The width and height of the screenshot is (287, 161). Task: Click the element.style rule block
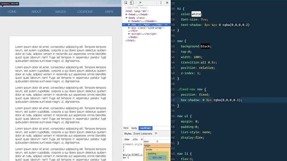[133, 147]
